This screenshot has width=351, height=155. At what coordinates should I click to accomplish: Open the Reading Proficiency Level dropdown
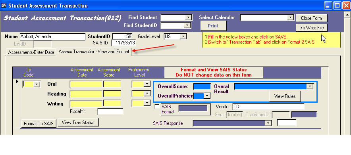click(x=147, y=94)
